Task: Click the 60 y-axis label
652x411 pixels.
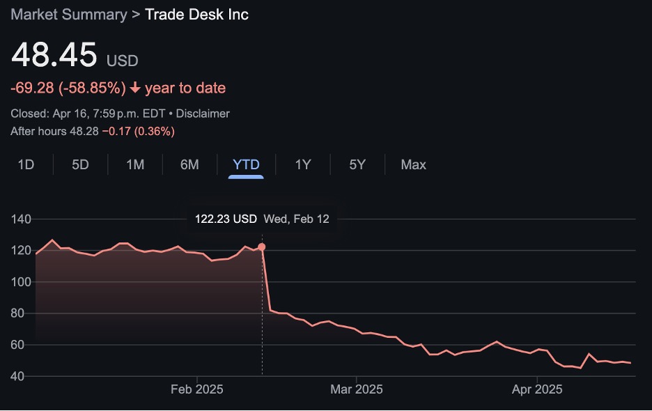Action: coord(17,345)
